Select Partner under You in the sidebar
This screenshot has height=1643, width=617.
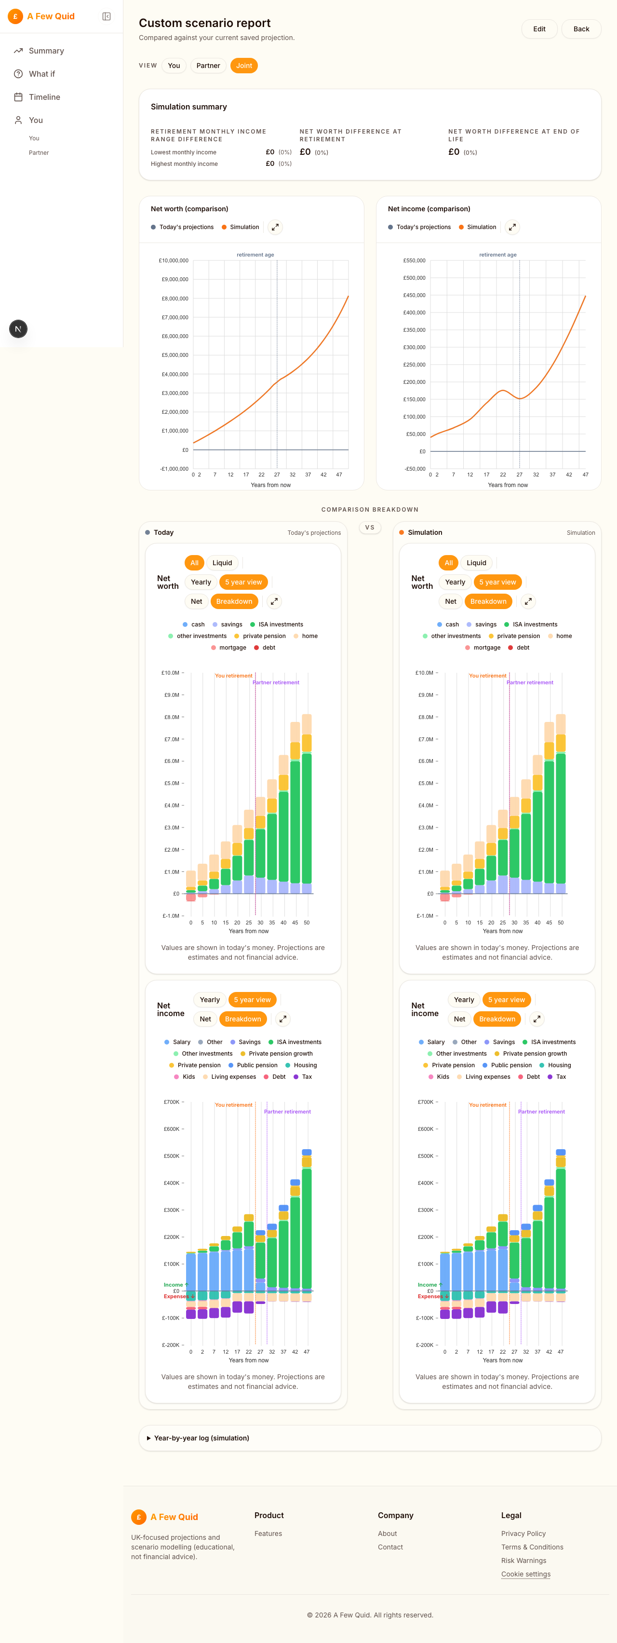[x=39, y=152]
